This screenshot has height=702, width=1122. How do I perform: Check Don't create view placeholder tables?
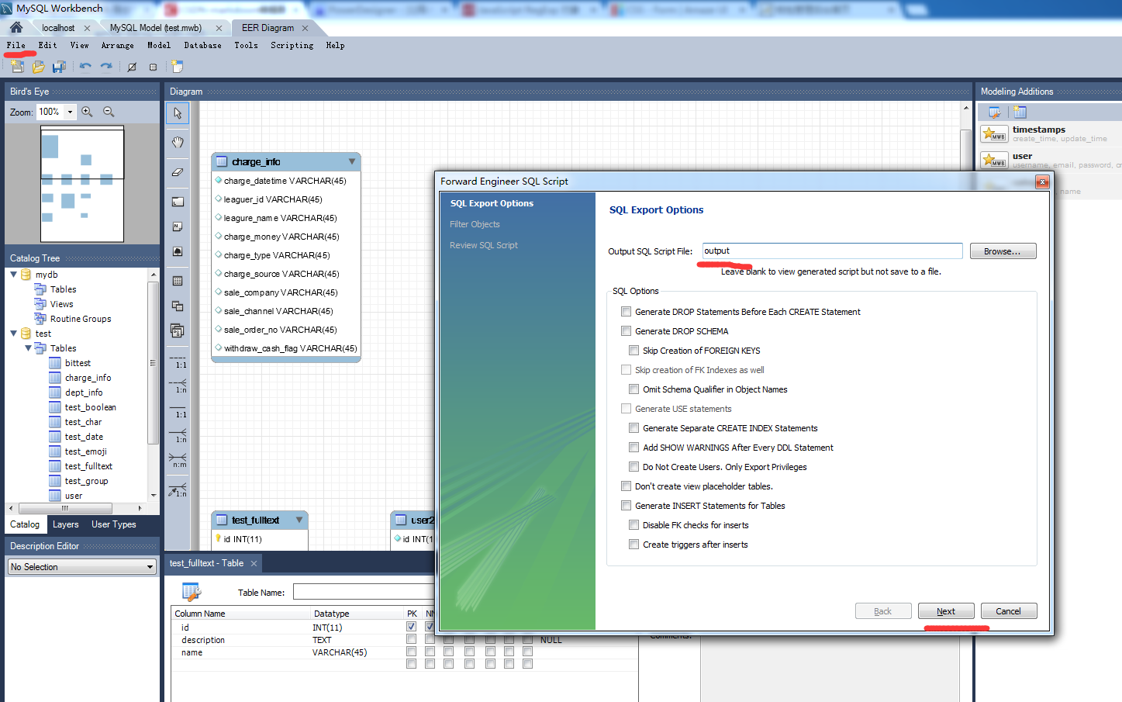626,486
